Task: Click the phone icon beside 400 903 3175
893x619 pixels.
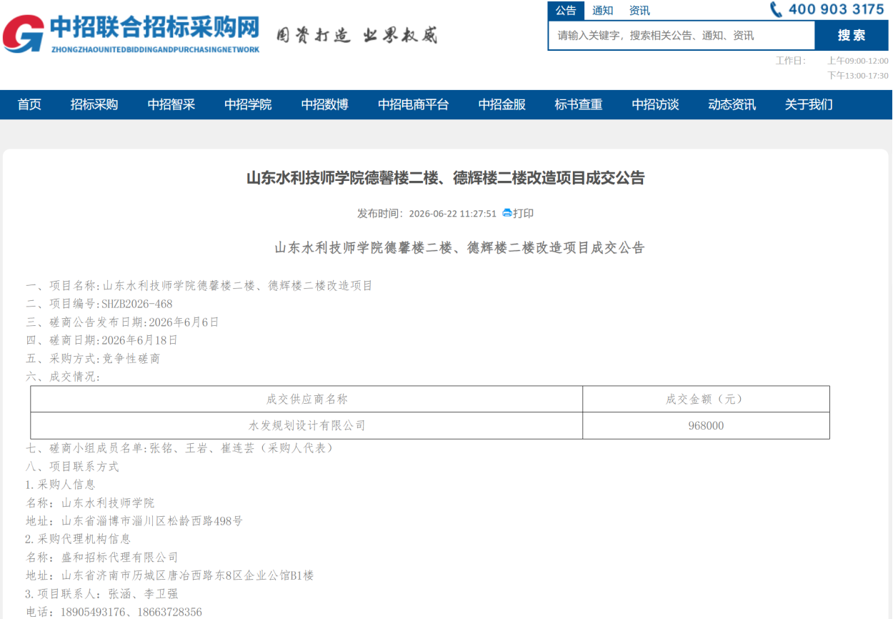Action: (776, 9)
